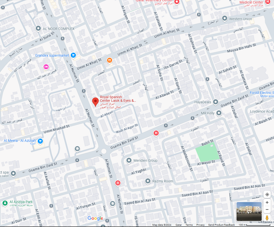Click the Babil St street label
The width and height of the screenshot is (274, 227).
(x=208, y=143)
